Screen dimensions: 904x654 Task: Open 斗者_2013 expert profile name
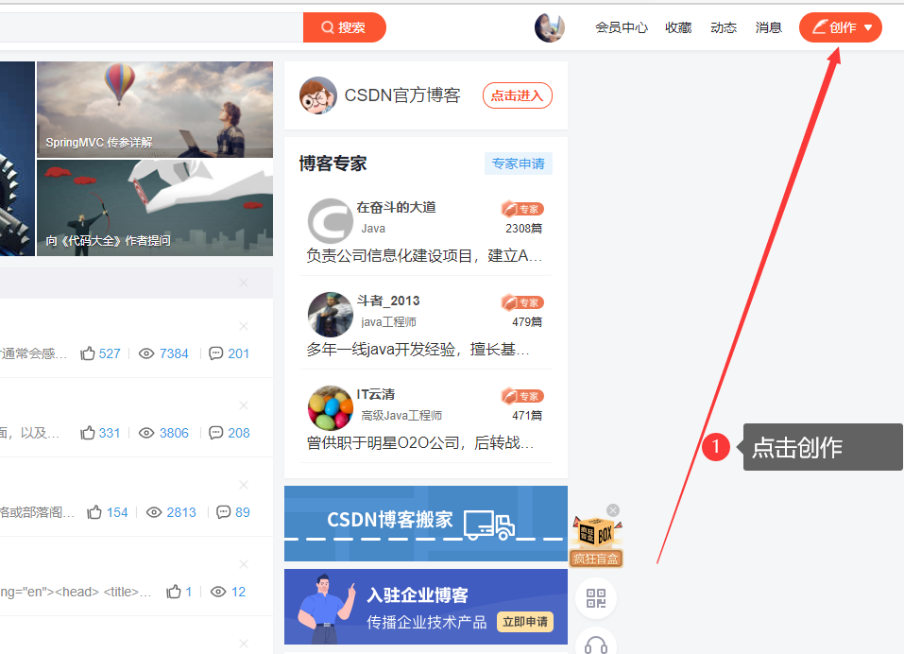coord(388,301)
